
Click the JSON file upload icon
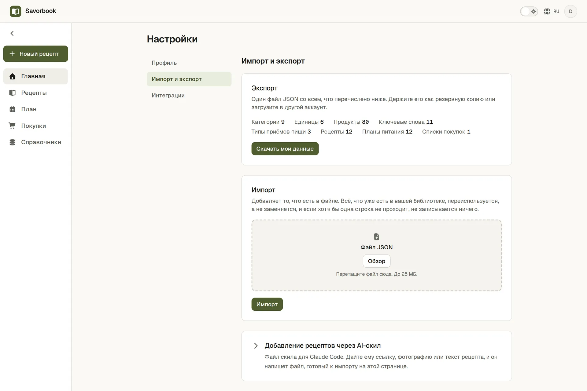click(x=377, y=237)
